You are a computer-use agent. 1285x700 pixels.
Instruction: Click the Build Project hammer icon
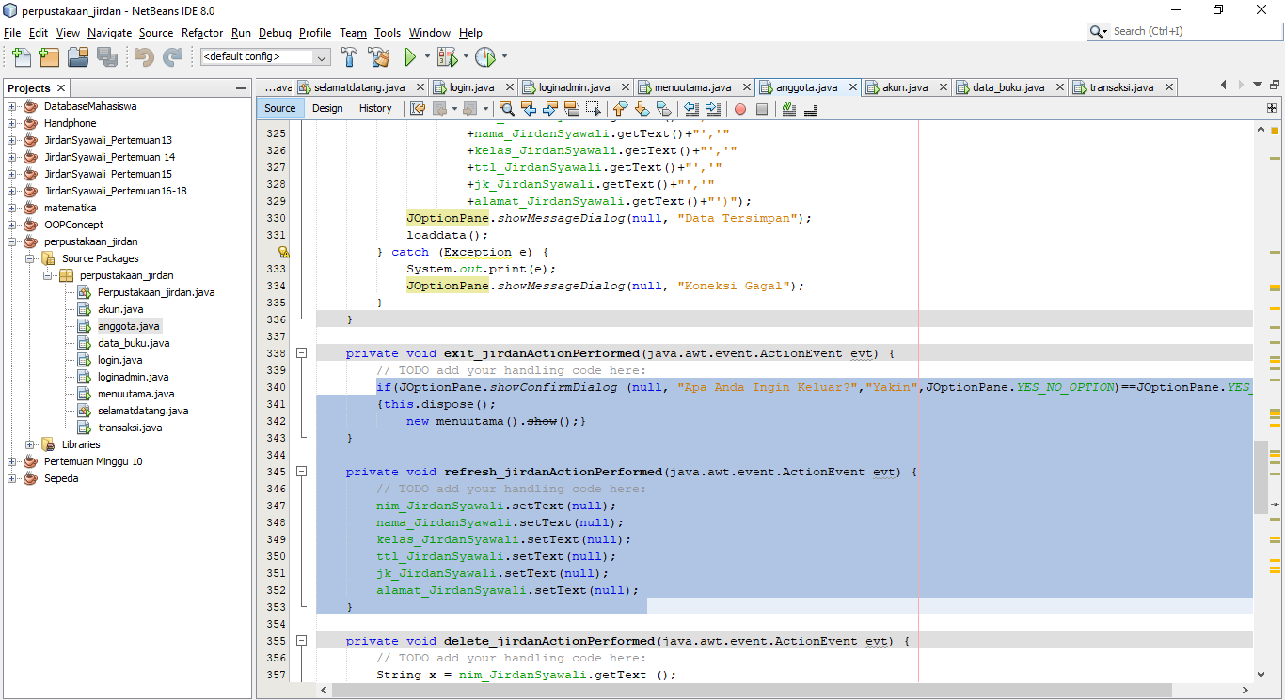click(349, 56)
